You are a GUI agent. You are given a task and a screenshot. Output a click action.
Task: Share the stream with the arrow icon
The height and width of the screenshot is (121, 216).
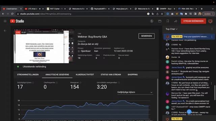point(175,21)
